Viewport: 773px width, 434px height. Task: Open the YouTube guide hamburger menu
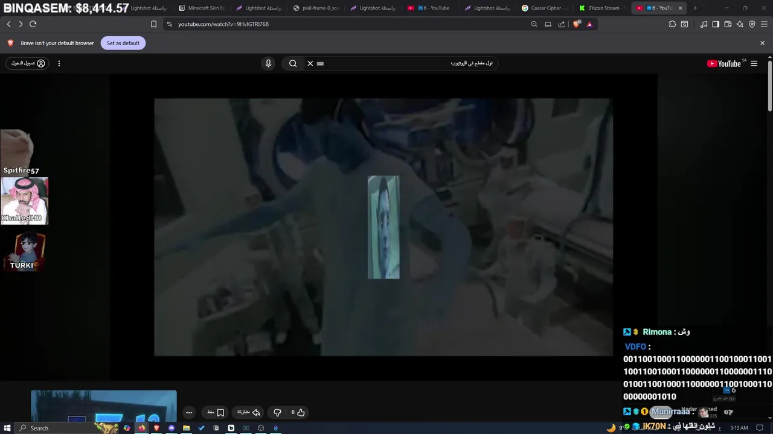pos(754,63)
